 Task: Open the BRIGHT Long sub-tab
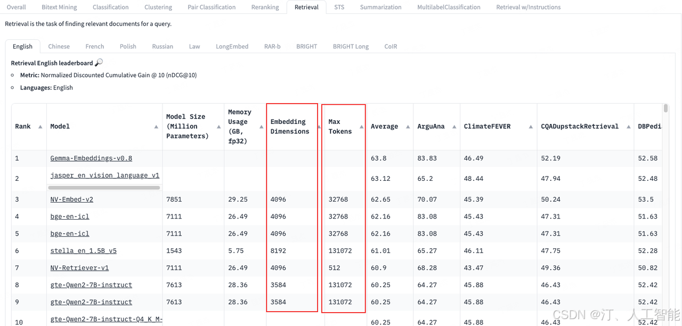pos(351,46)
